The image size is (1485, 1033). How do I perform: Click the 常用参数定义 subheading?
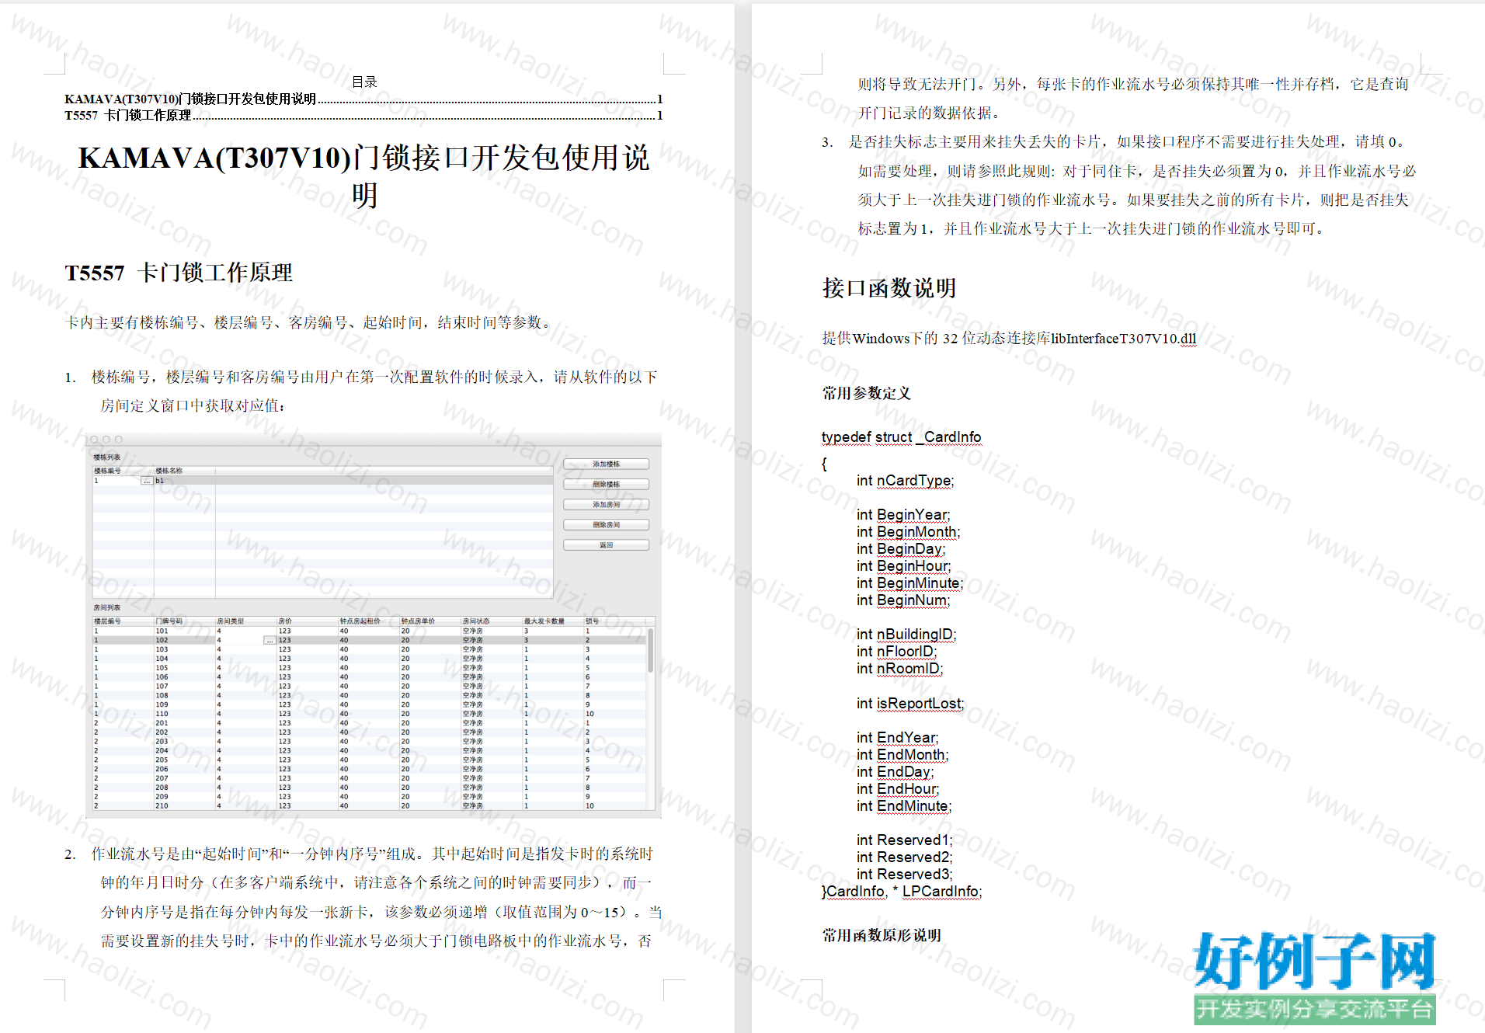[867, 393]
